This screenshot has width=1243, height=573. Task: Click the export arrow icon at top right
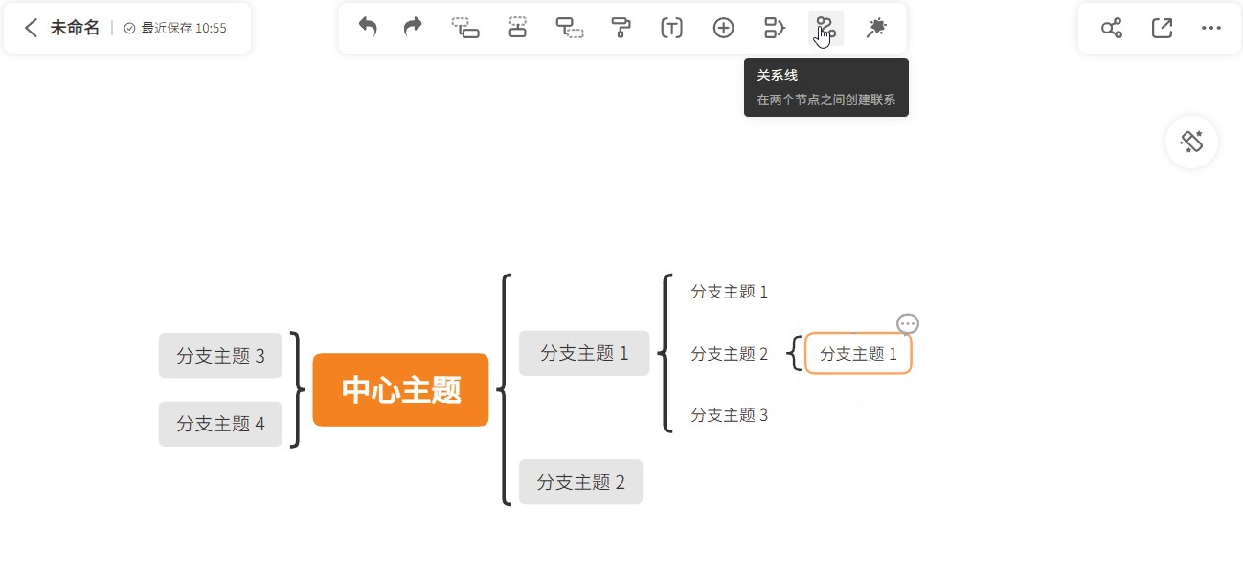1162,28
